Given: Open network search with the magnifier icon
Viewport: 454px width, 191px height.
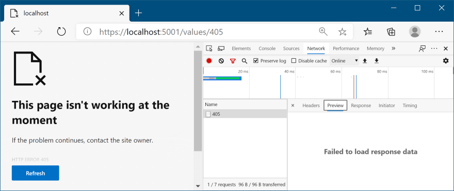Looking at the screenshot, I should tap(245, 61).
